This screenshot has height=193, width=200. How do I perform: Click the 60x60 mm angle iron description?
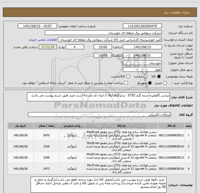pyautogui.click(x=122, y=158)
